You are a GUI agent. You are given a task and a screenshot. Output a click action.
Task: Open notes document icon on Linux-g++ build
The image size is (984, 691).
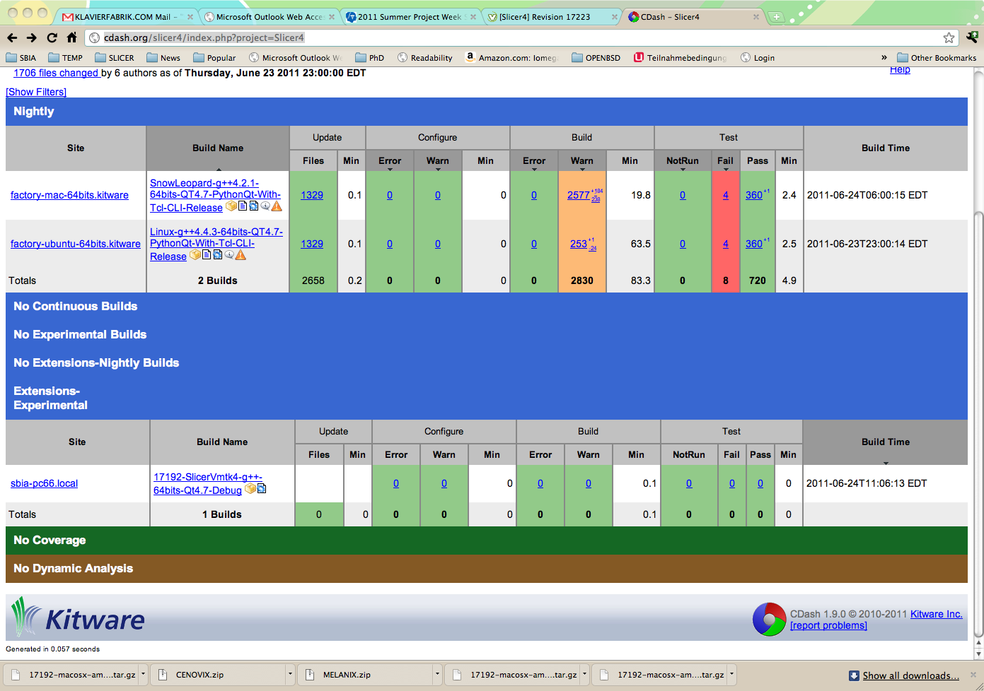(x=207, y=254)
